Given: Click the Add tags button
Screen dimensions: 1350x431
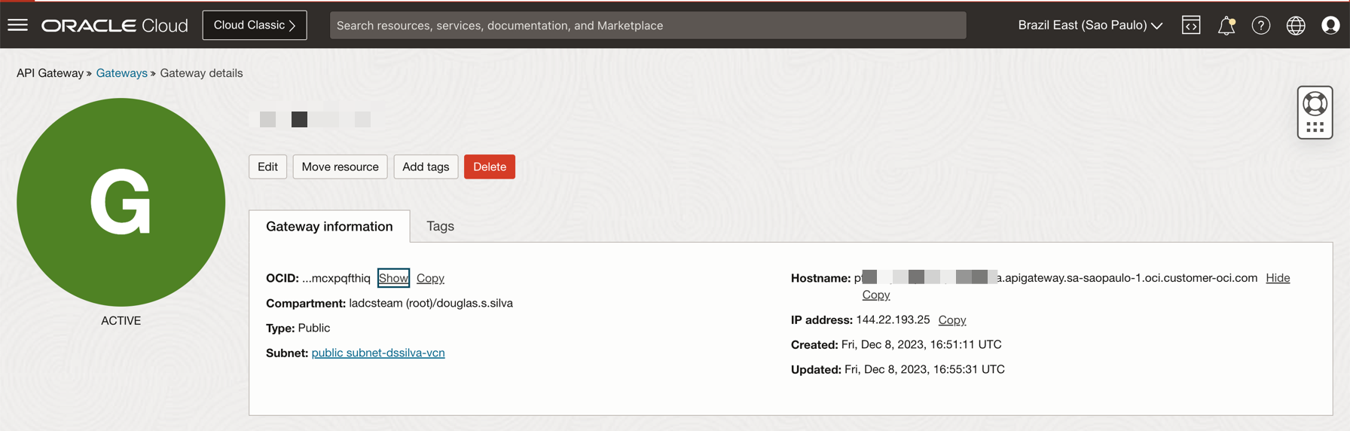Looking at the screenshot, I should pyautogui.click(x=426, y=167).
